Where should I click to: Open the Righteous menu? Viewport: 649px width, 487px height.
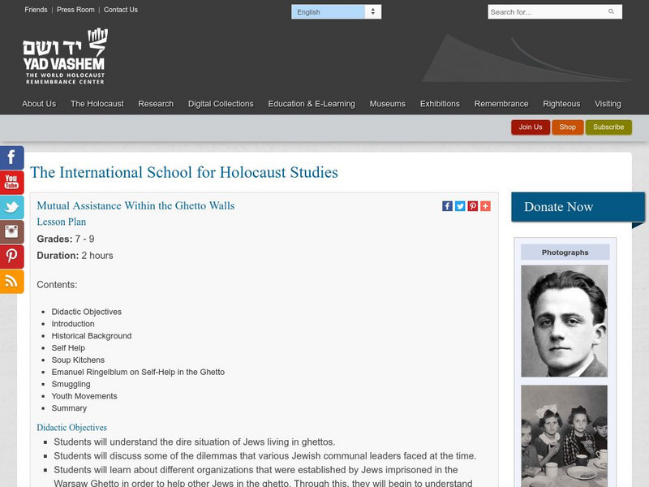point(561,104)
